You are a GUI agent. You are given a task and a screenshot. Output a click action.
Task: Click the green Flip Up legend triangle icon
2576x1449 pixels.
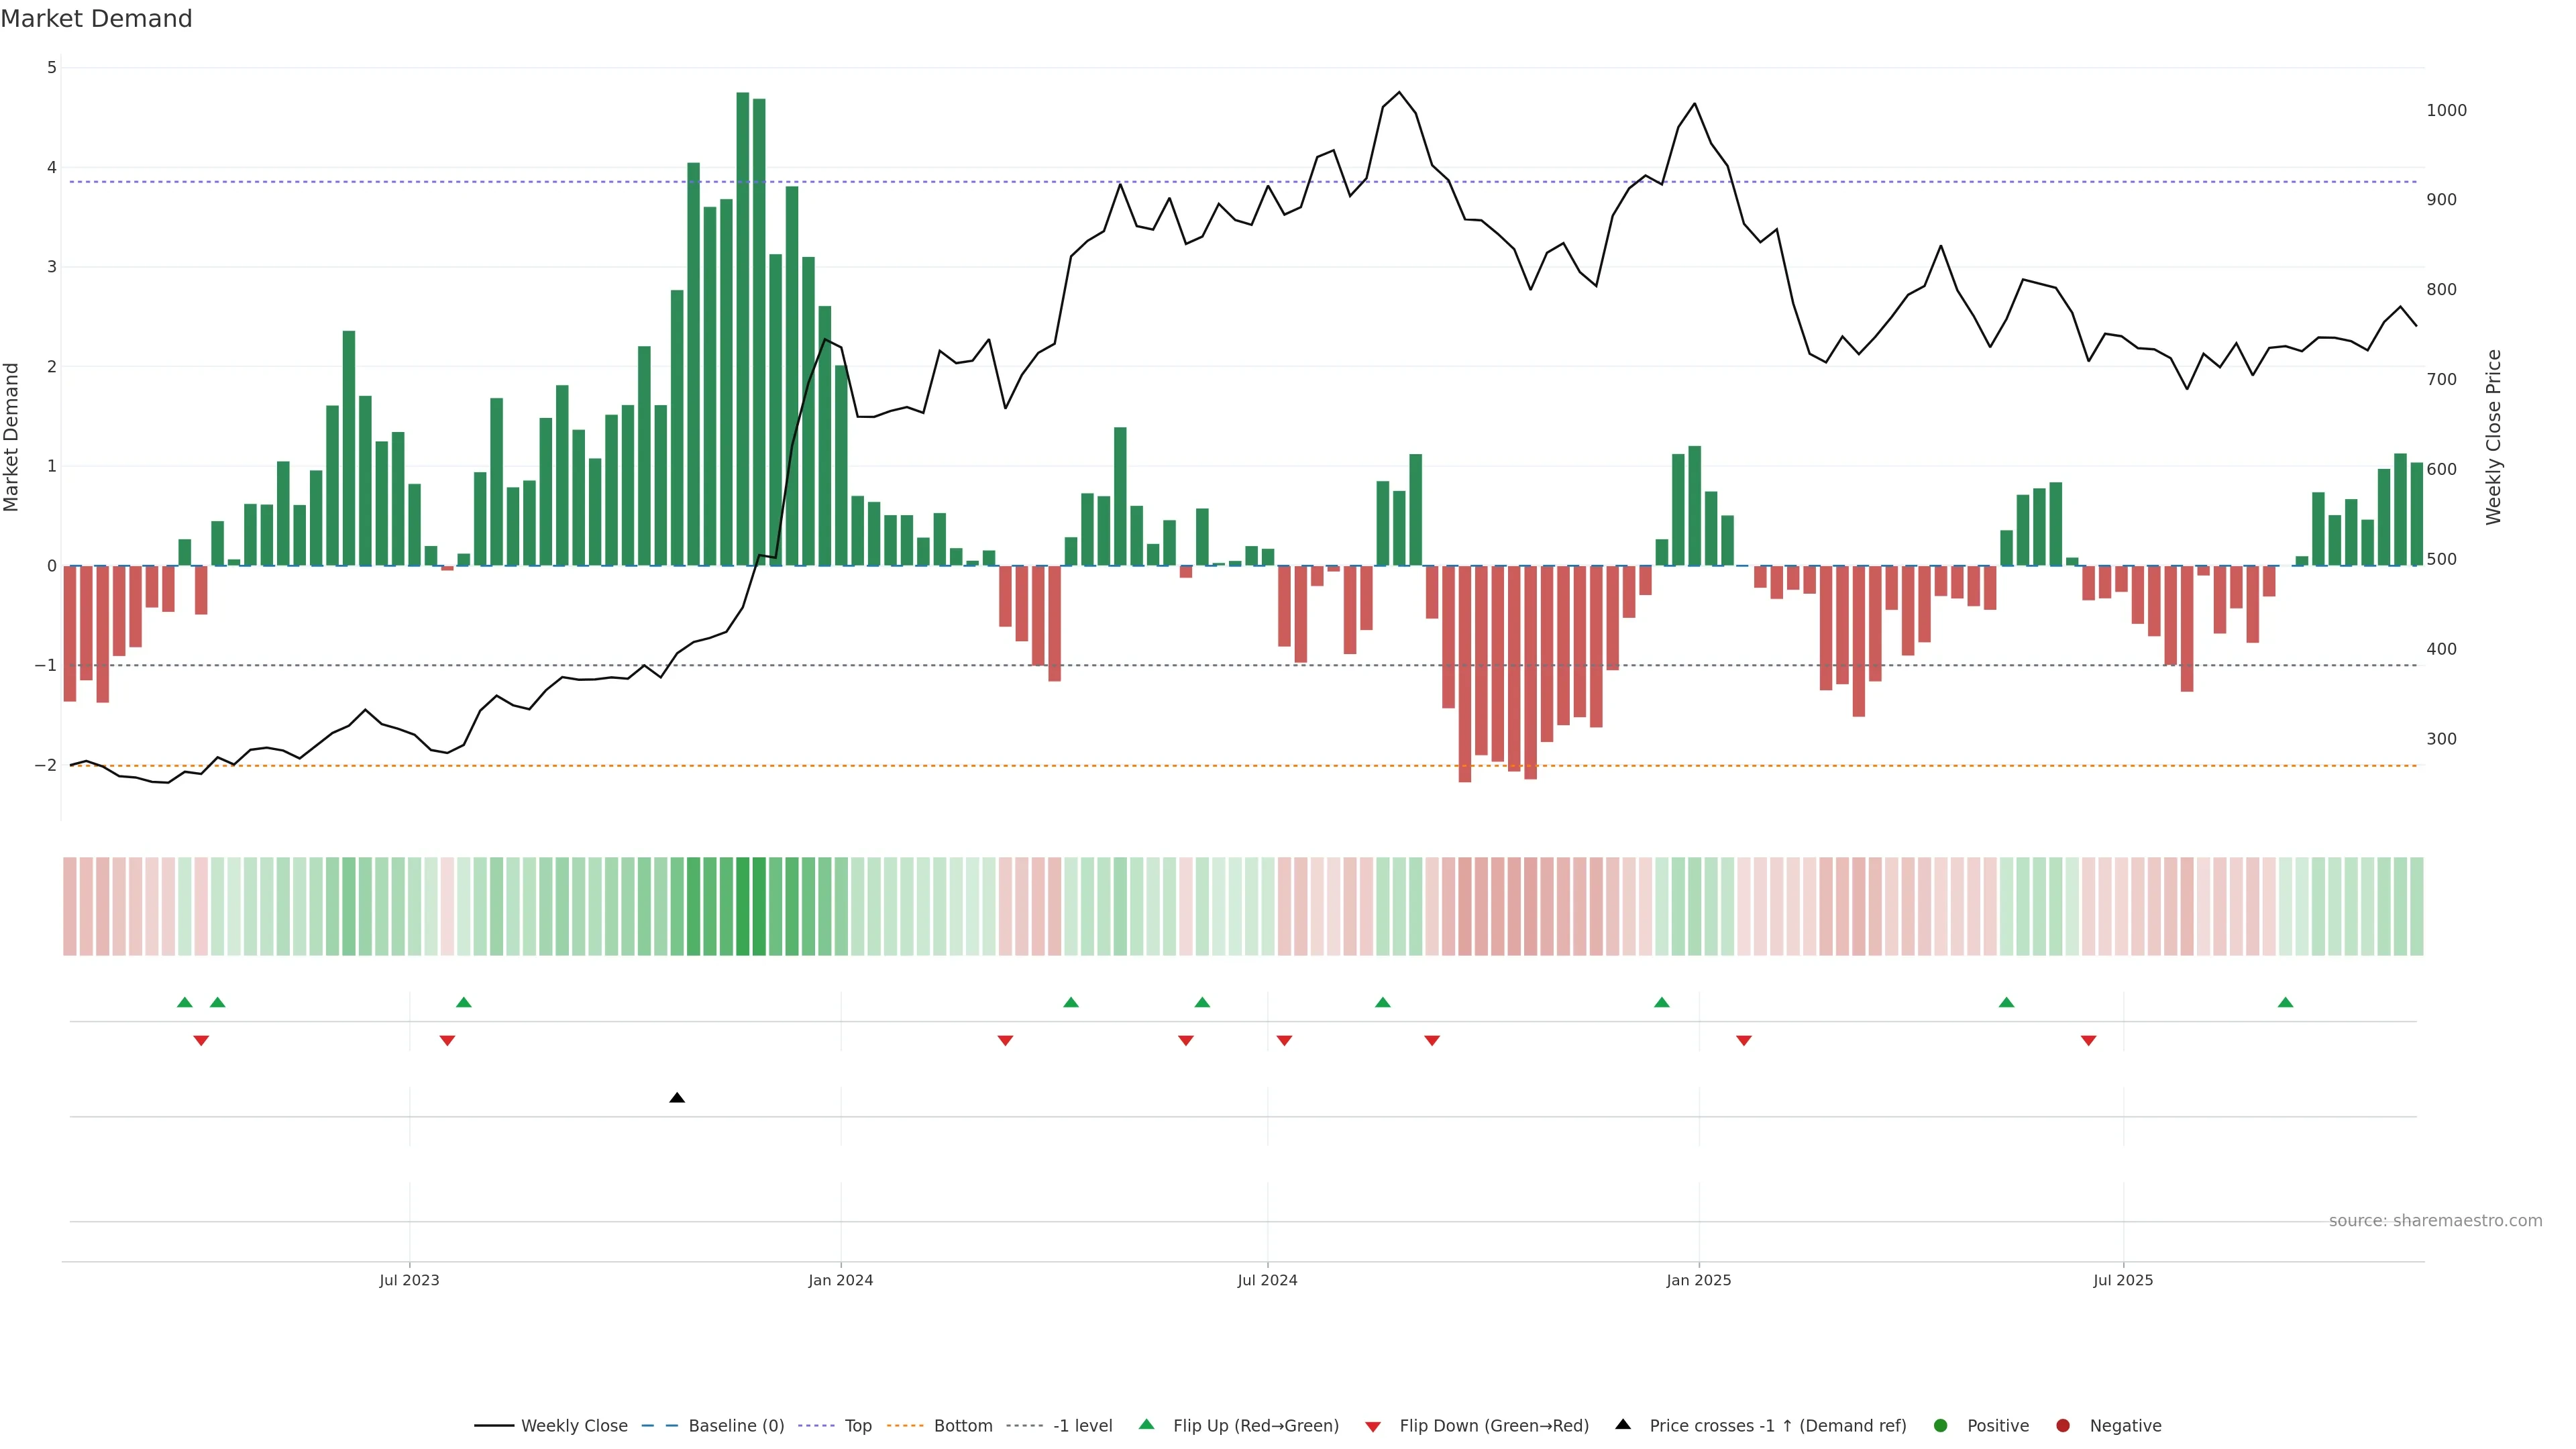click(1147, 1425)
